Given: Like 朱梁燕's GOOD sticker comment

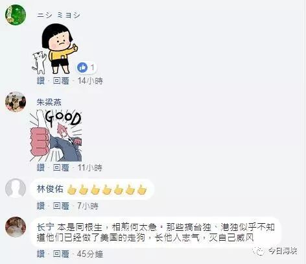Looking at the screenshot, I should [x=41, y=167].
